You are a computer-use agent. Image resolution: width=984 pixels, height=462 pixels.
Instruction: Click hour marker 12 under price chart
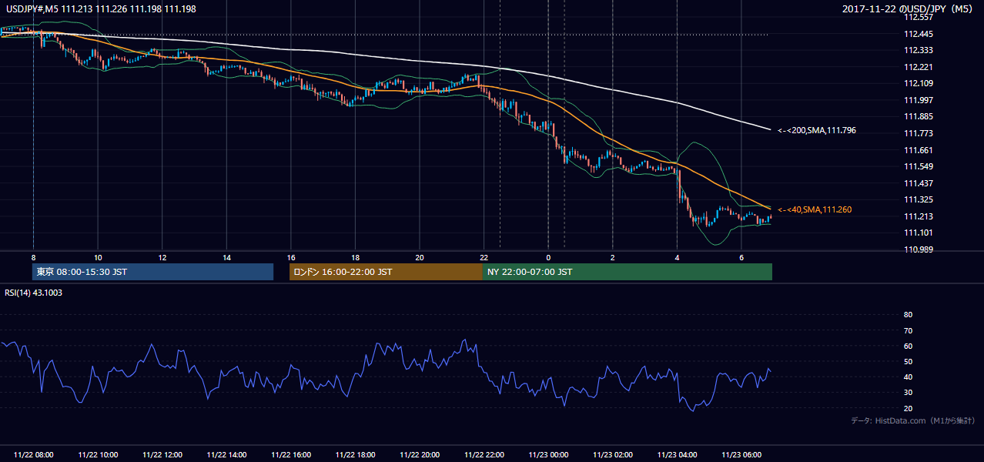tap(162, 257)
